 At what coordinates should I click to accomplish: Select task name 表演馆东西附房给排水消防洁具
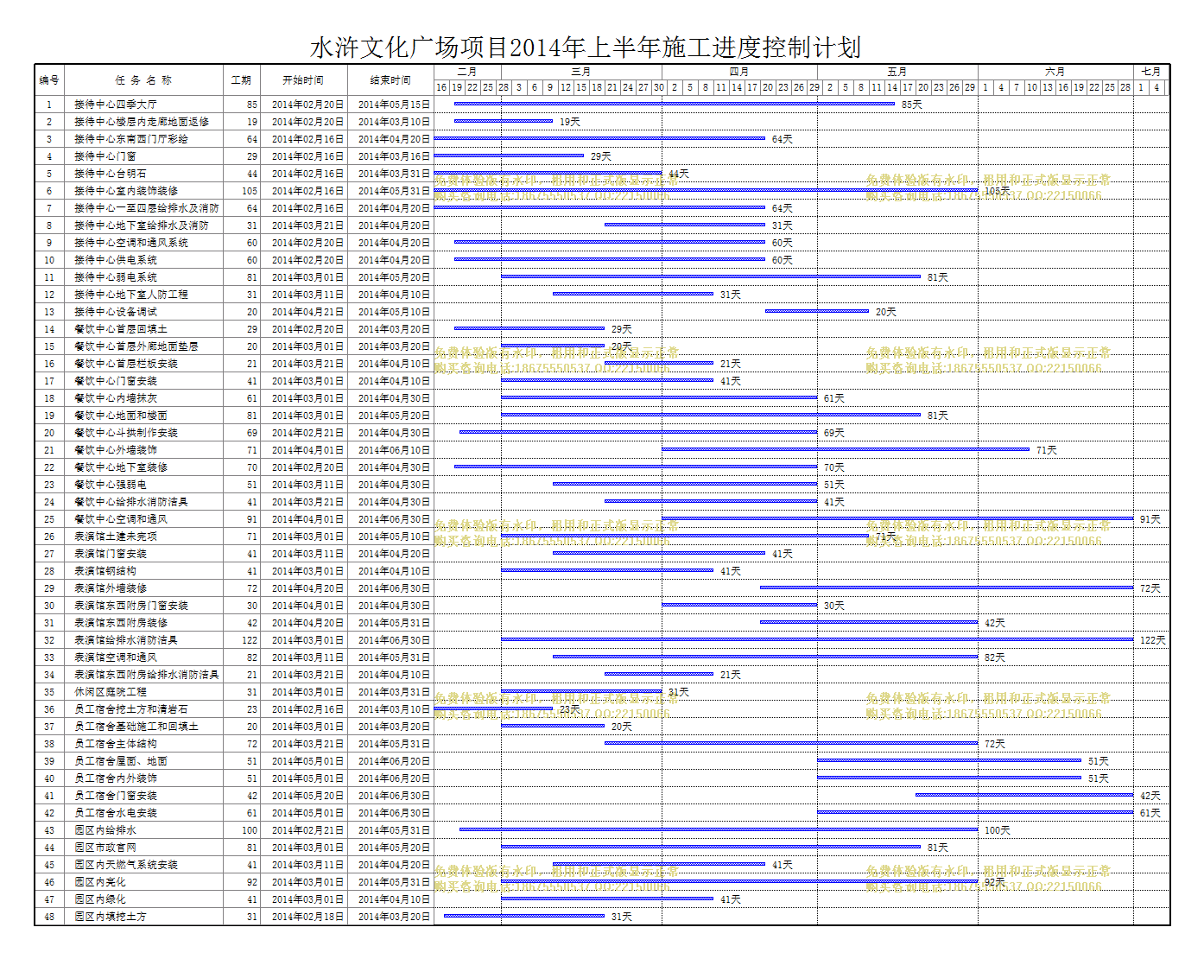[x=147, y=675]
